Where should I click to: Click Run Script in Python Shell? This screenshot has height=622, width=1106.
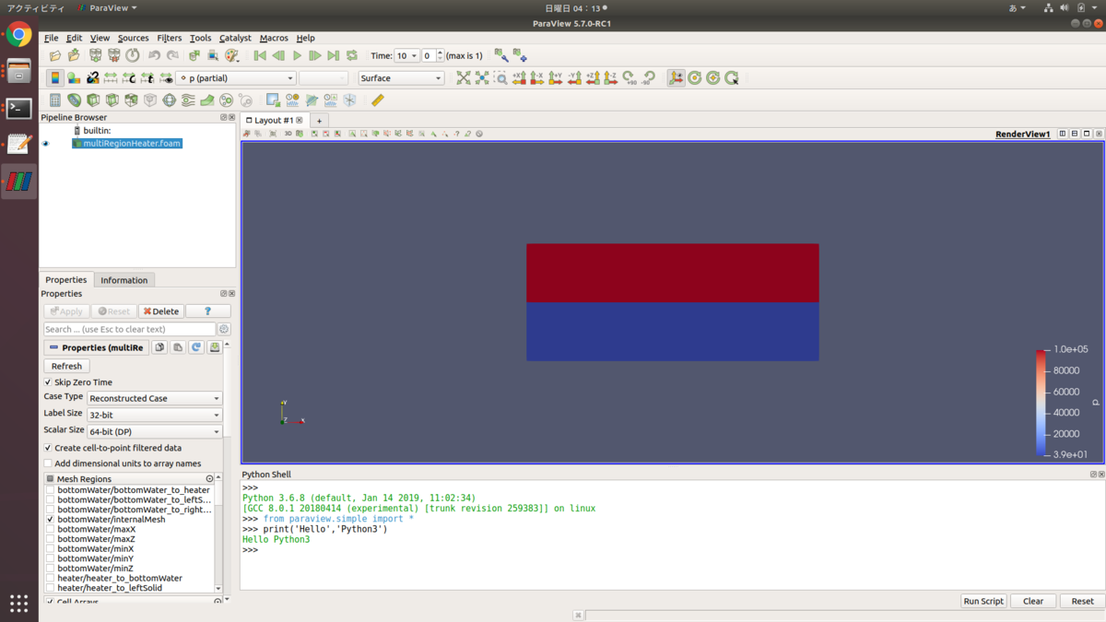(x=983, y=601)
